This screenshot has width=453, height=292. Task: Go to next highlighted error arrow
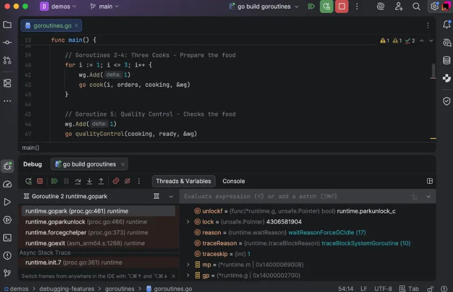431,41
